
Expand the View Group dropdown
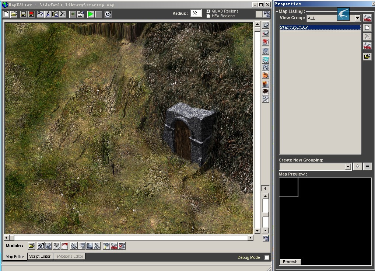[x=357, y=18]
